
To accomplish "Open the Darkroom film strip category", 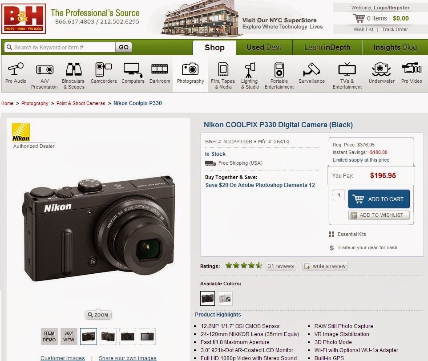I will click(x=160, y=73).
